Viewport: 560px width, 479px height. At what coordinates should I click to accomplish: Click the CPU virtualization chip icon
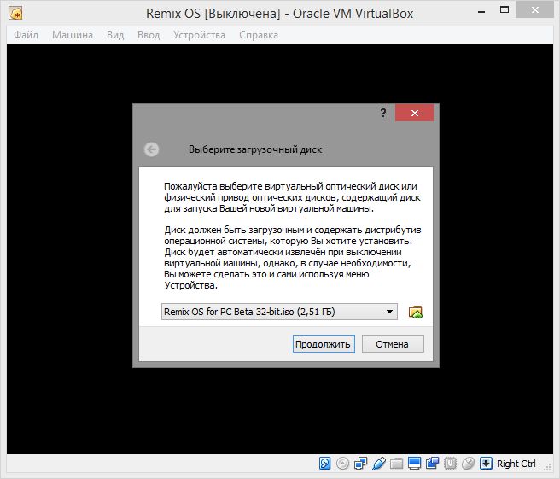(450, 464)
